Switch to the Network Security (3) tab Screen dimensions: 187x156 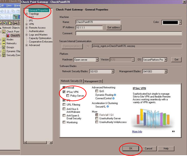tap(71, 81)
